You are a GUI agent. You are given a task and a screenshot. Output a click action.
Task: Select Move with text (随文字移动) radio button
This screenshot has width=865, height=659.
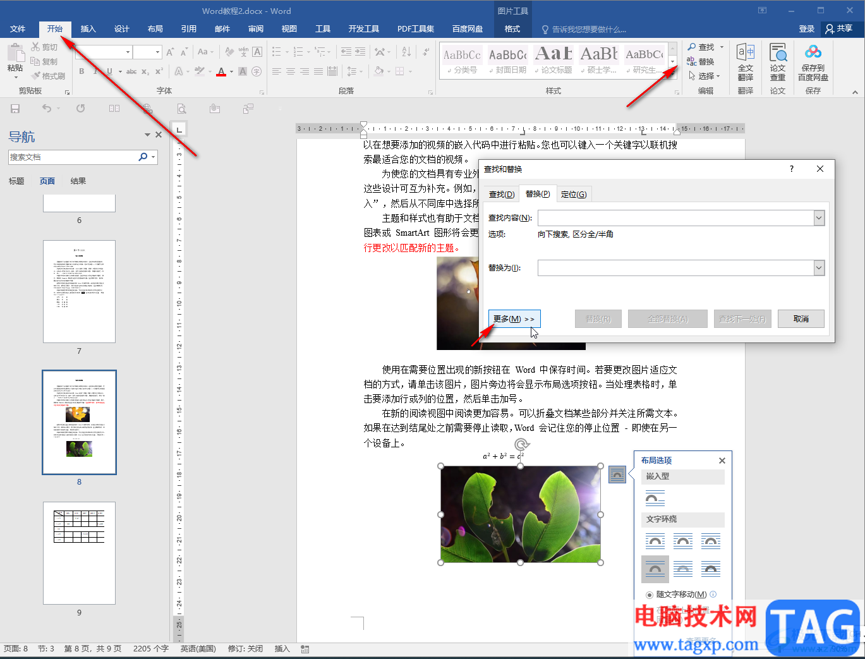pos(649,595)
